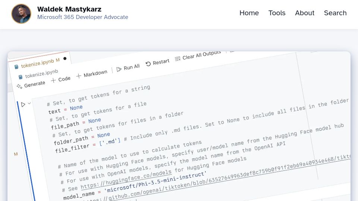Image resolution: width=358 pixels, height=201 pixels.
Task: Click the tokenize.ipynb breadcrumb entry
Action: coord(41,74)
